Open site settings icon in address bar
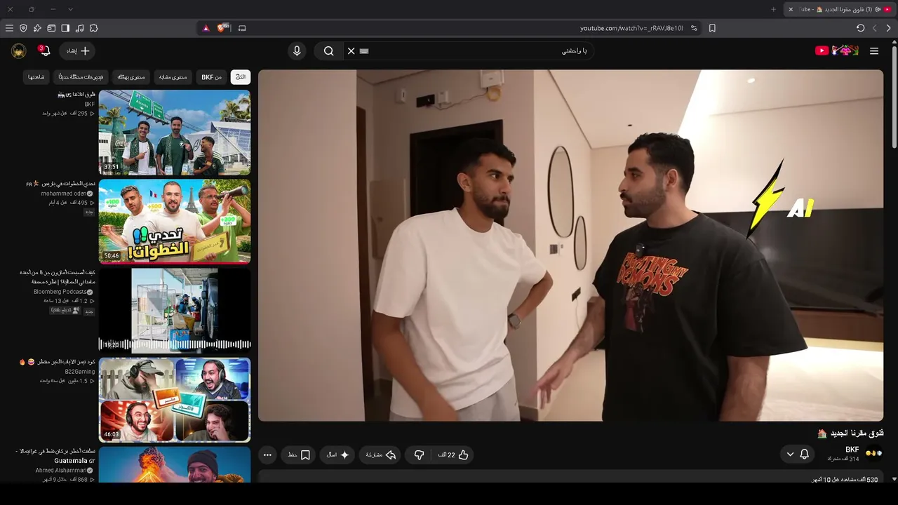898x505 pixels. [694, 28]
